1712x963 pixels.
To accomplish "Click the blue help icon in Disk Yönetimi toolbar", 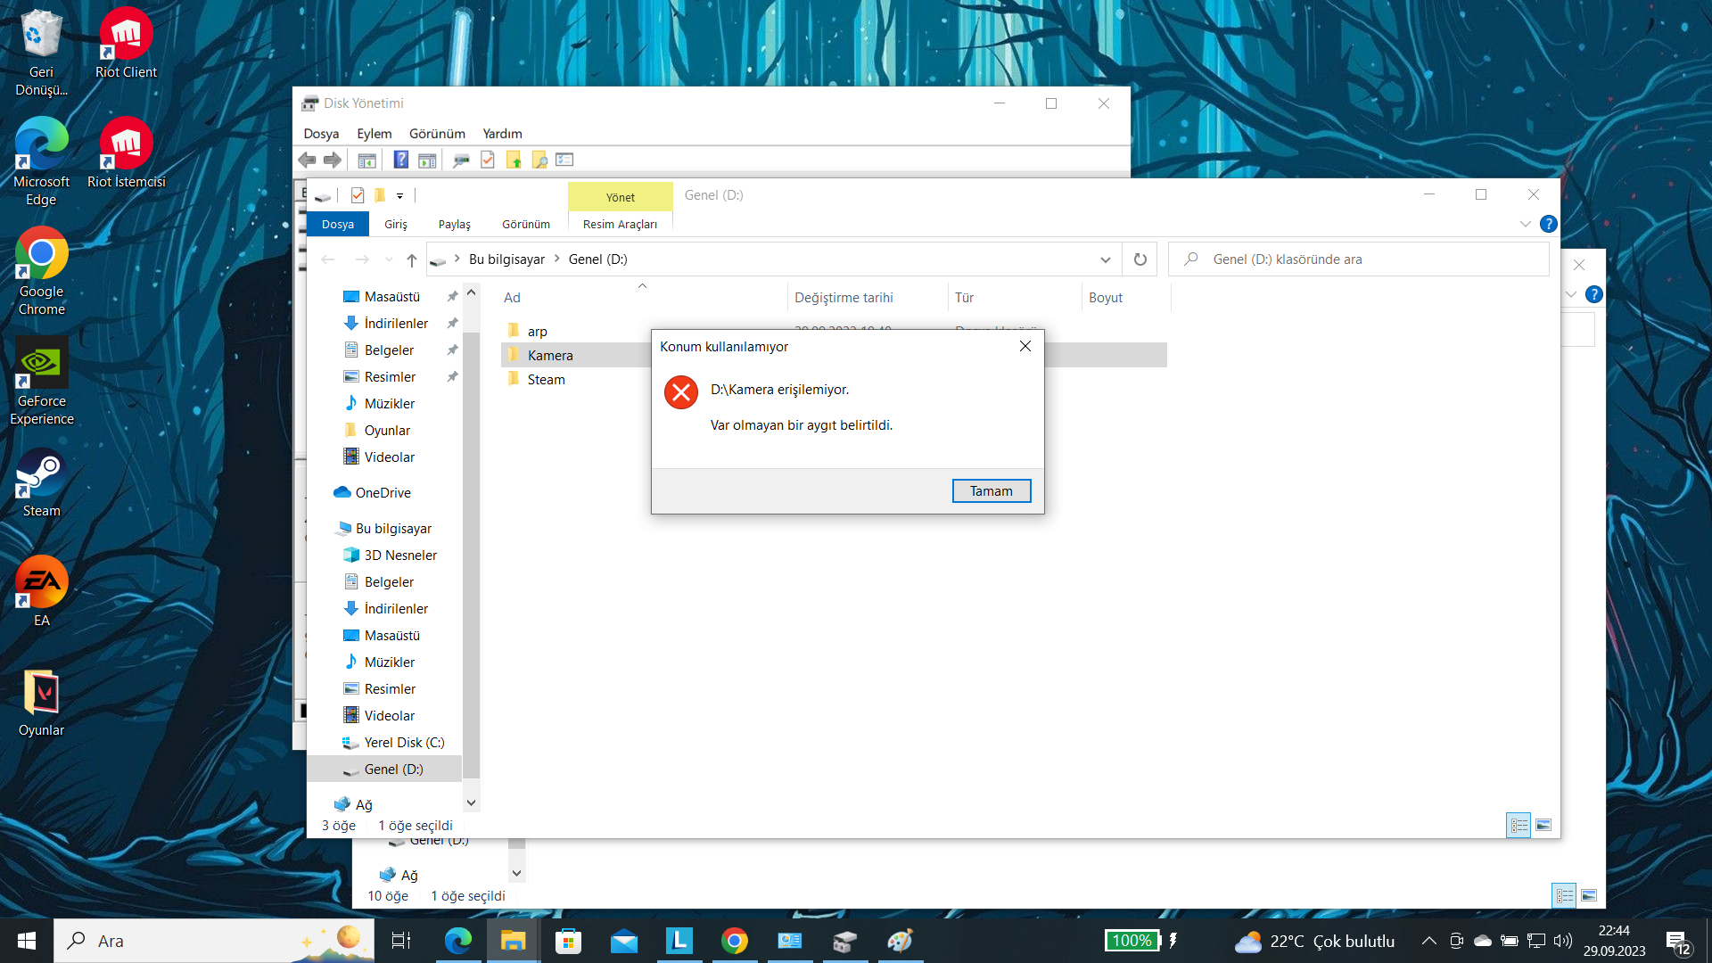I will [x=401, y=160].
